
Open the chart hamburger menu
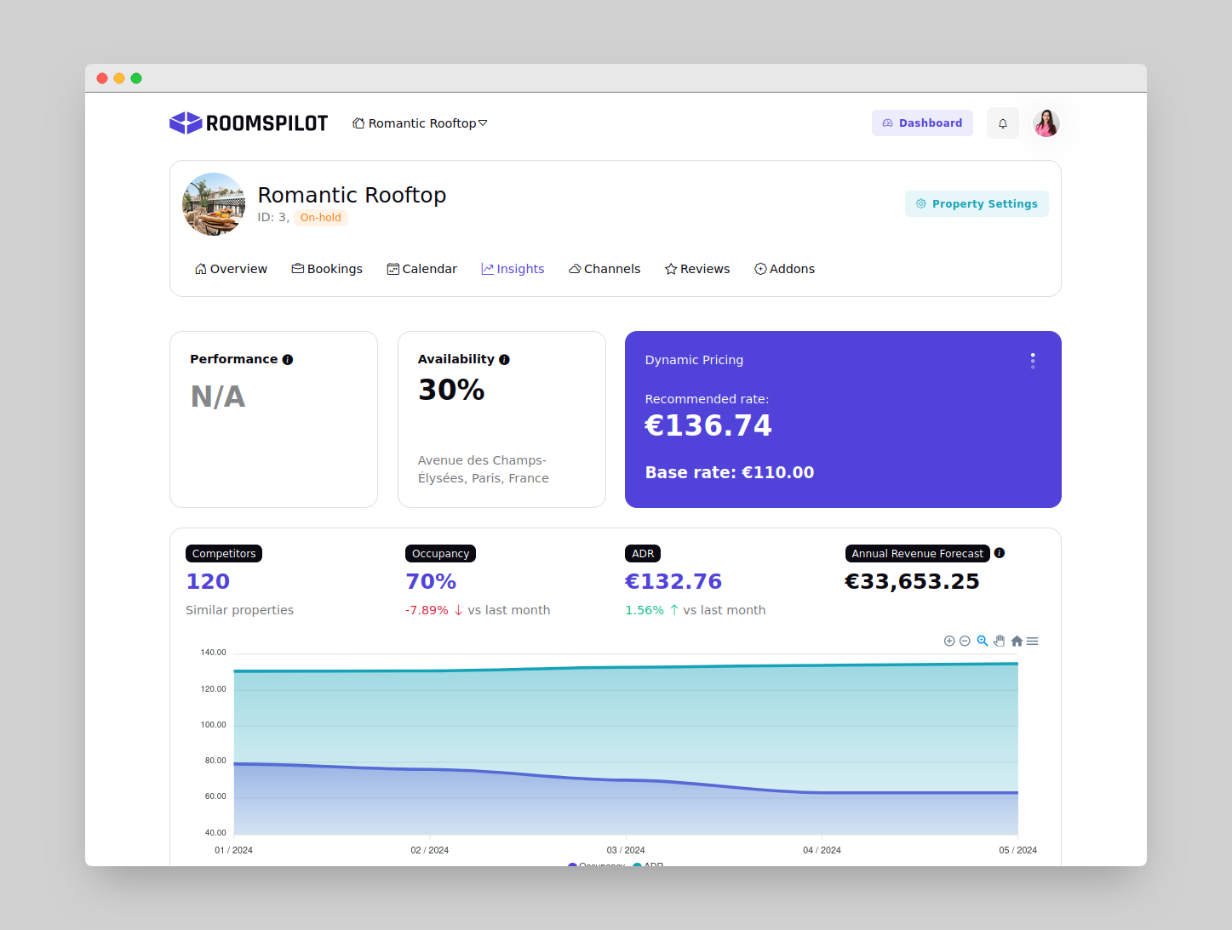[1032, 641]
